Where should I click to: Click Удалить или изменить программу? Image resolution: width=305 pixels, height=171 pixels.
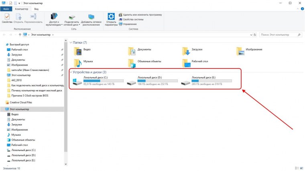[x=142, y=14]
